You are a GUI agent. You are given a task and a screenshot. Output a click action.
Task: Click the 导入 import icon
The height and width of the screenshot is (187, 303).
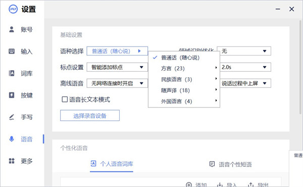click(220, 184)
